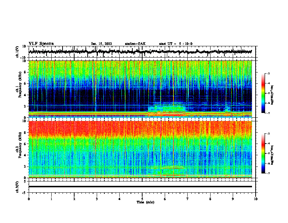Screen dimensions: 288x223
Task: Click the "Time (min)" x-axis label
Action: 145,202
